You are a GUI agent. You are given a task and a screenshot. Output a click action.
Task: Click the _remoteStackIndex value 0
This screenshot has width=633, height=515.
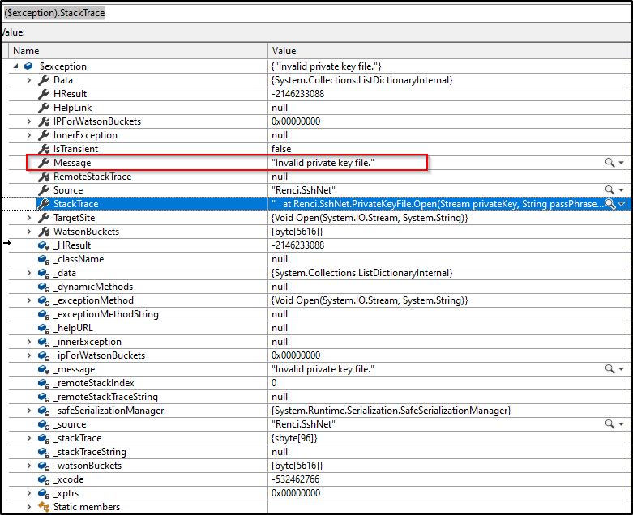coord(274,383)
